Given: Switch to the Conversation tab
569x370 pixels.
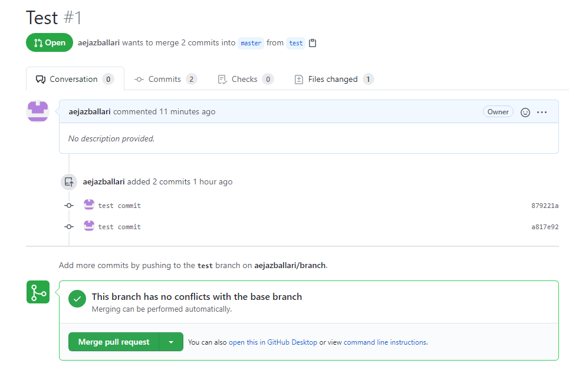Looking at the screenshot, I should click(75, 79).
